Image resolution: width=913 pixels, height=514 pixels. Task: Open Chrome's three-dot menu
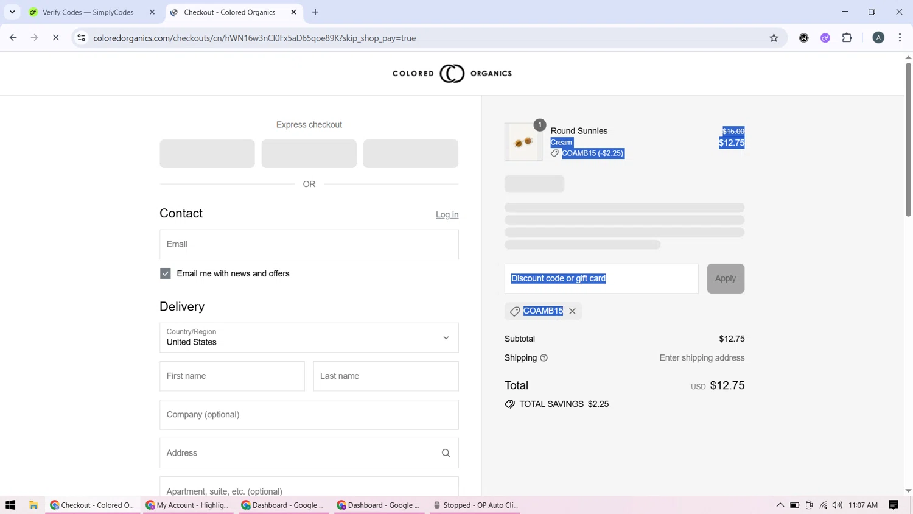coord(900,38)
